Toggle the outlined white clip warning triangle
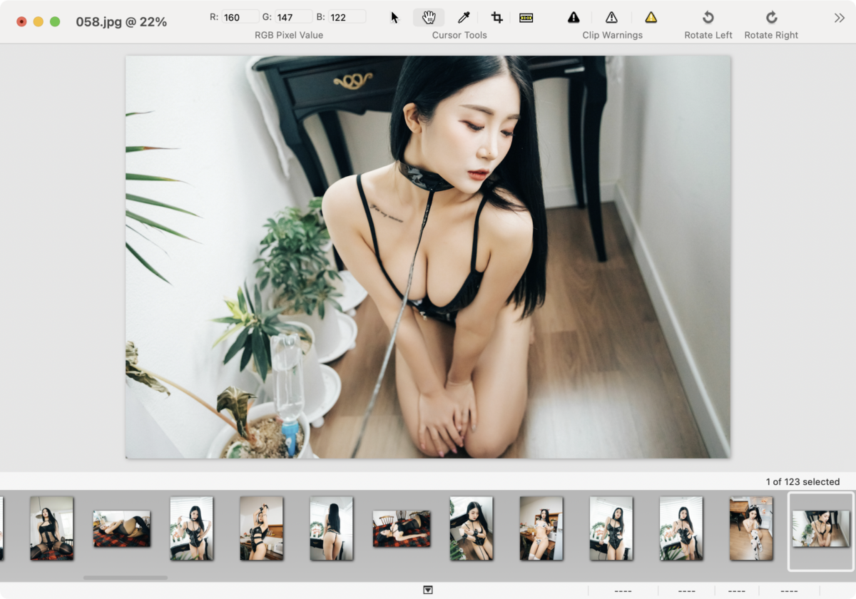 pos(611,17)
